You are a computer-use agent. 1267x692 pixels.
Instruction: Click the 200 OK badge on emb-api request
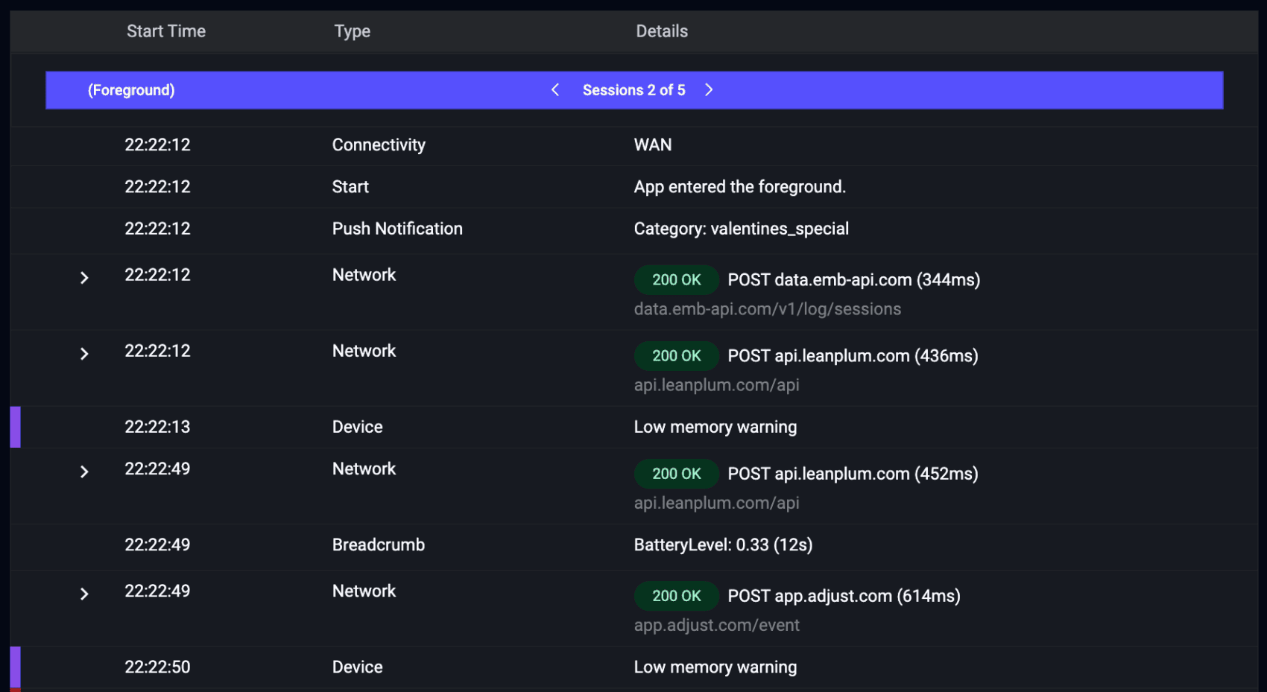[x=676, y=279]
